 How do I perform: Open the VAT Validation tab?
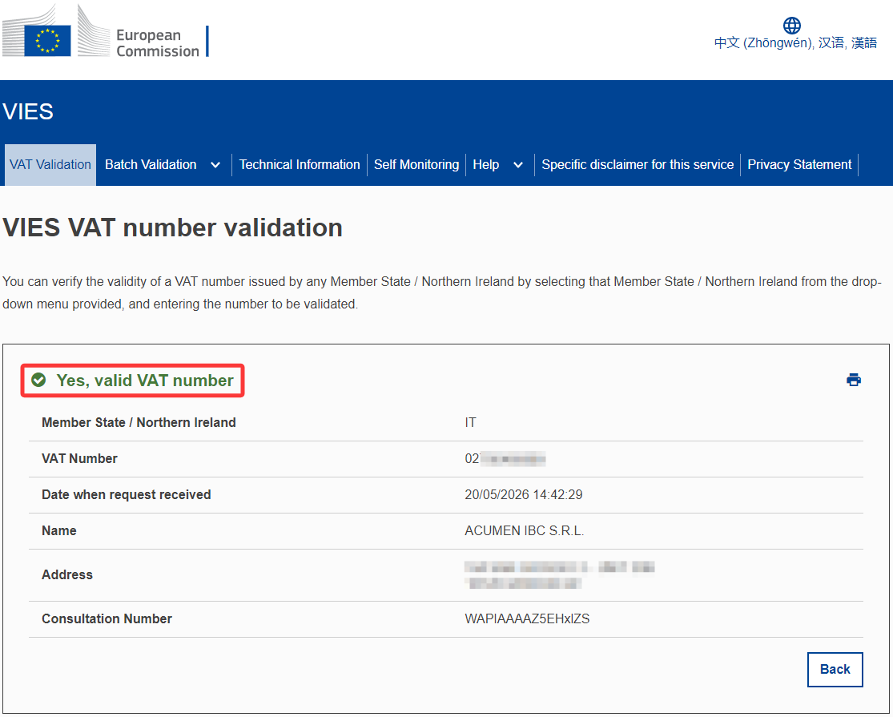(x=50, y=164)
